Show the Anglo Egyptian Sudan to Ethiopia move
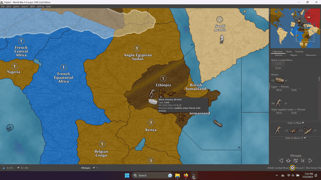Image resolution: width=321 pixels, height=180 pixels. point(279,113)
